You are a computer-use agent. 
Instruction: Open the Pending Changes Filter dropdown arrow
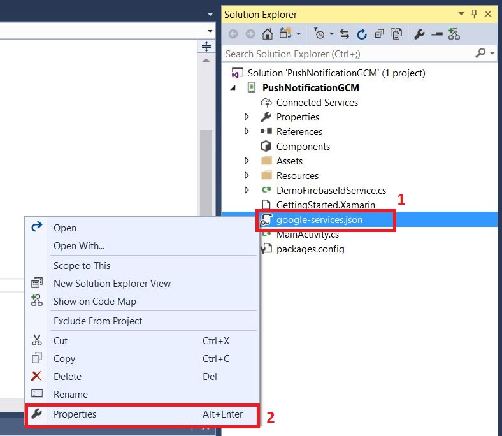tap(332, 34)
